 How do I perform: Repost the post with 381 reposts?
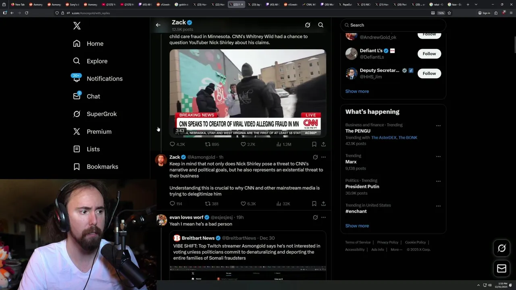tap(212, 204)
